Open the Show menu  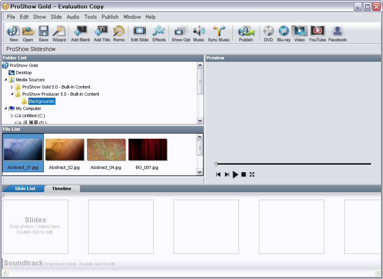point(39,17)
